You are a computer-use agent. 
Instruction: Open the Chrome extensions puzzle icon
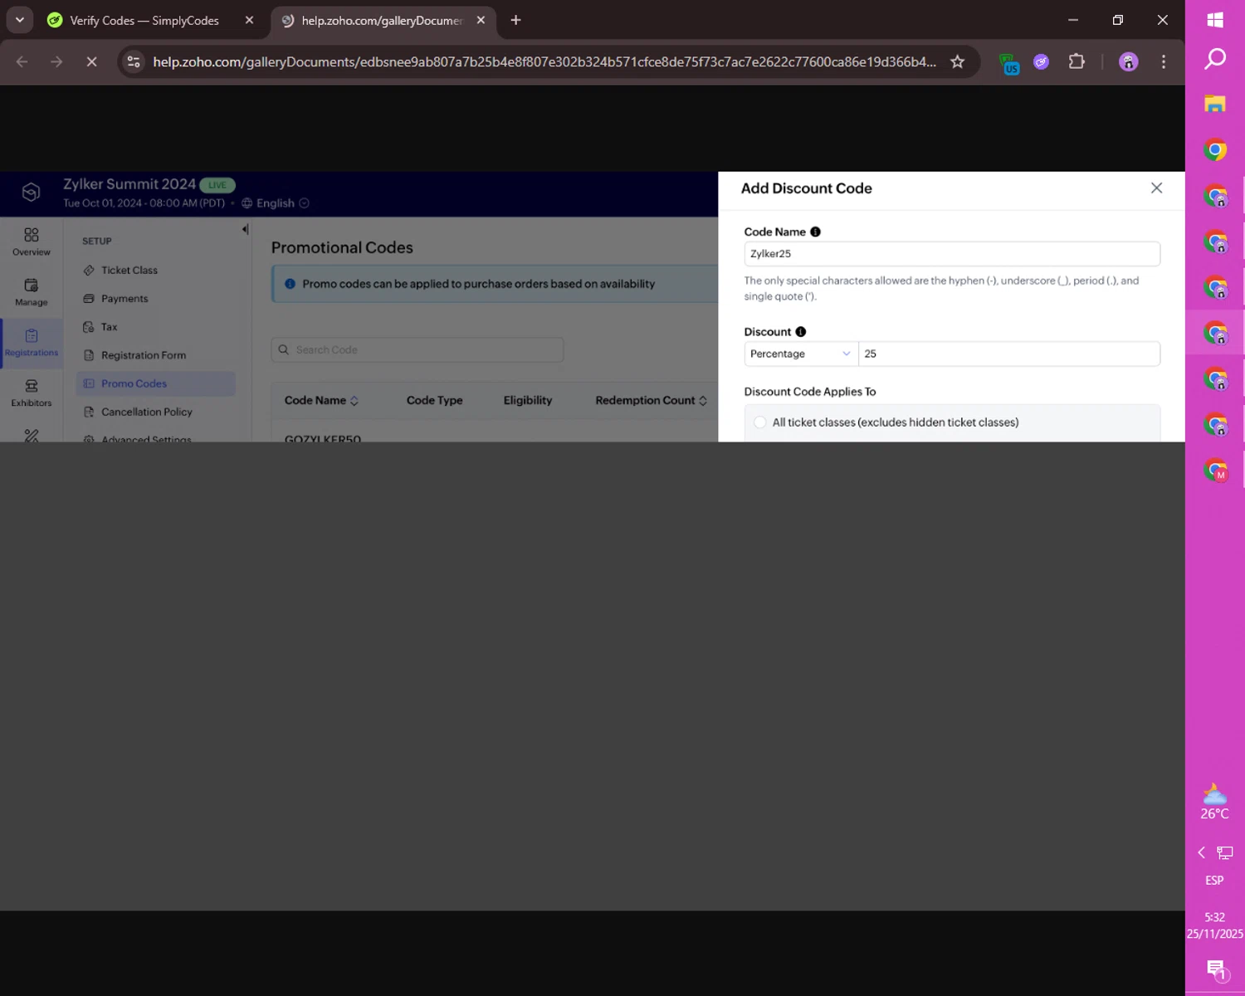point(1077,61)
